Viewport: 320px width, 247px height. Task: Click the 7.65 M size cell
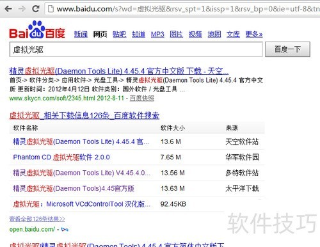(171, 157)
